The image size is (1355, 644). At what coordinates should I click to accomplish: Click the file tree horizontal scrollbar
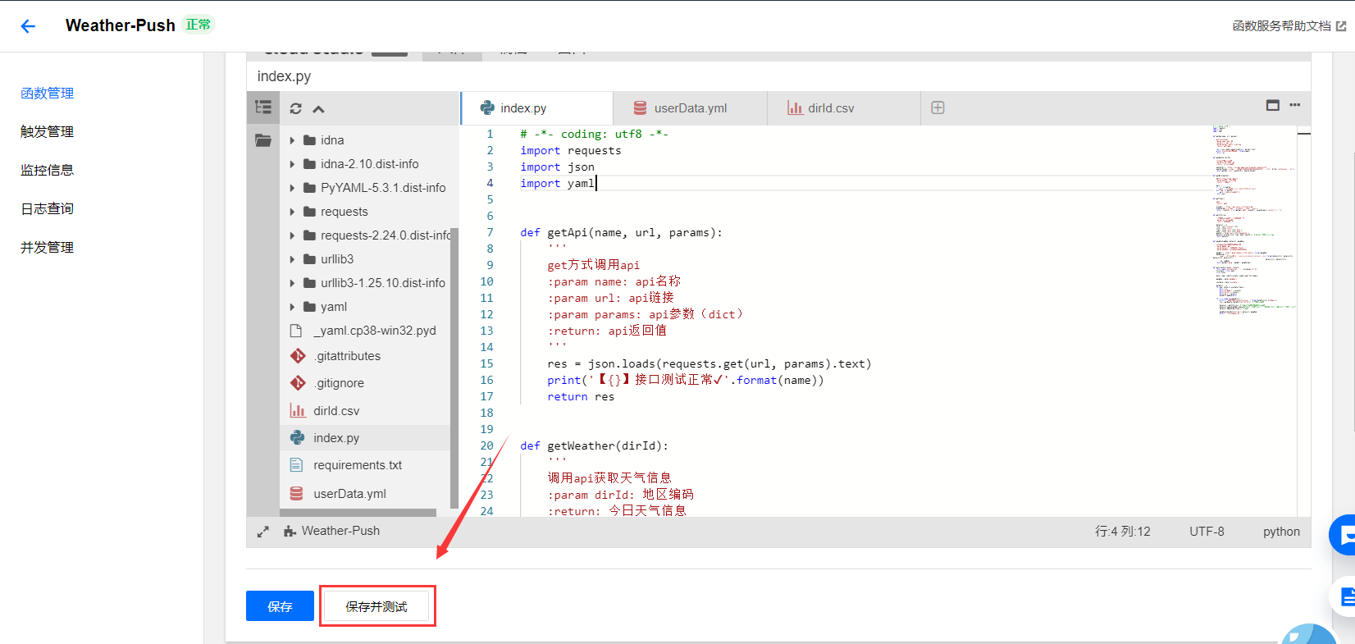click(358, 513)
